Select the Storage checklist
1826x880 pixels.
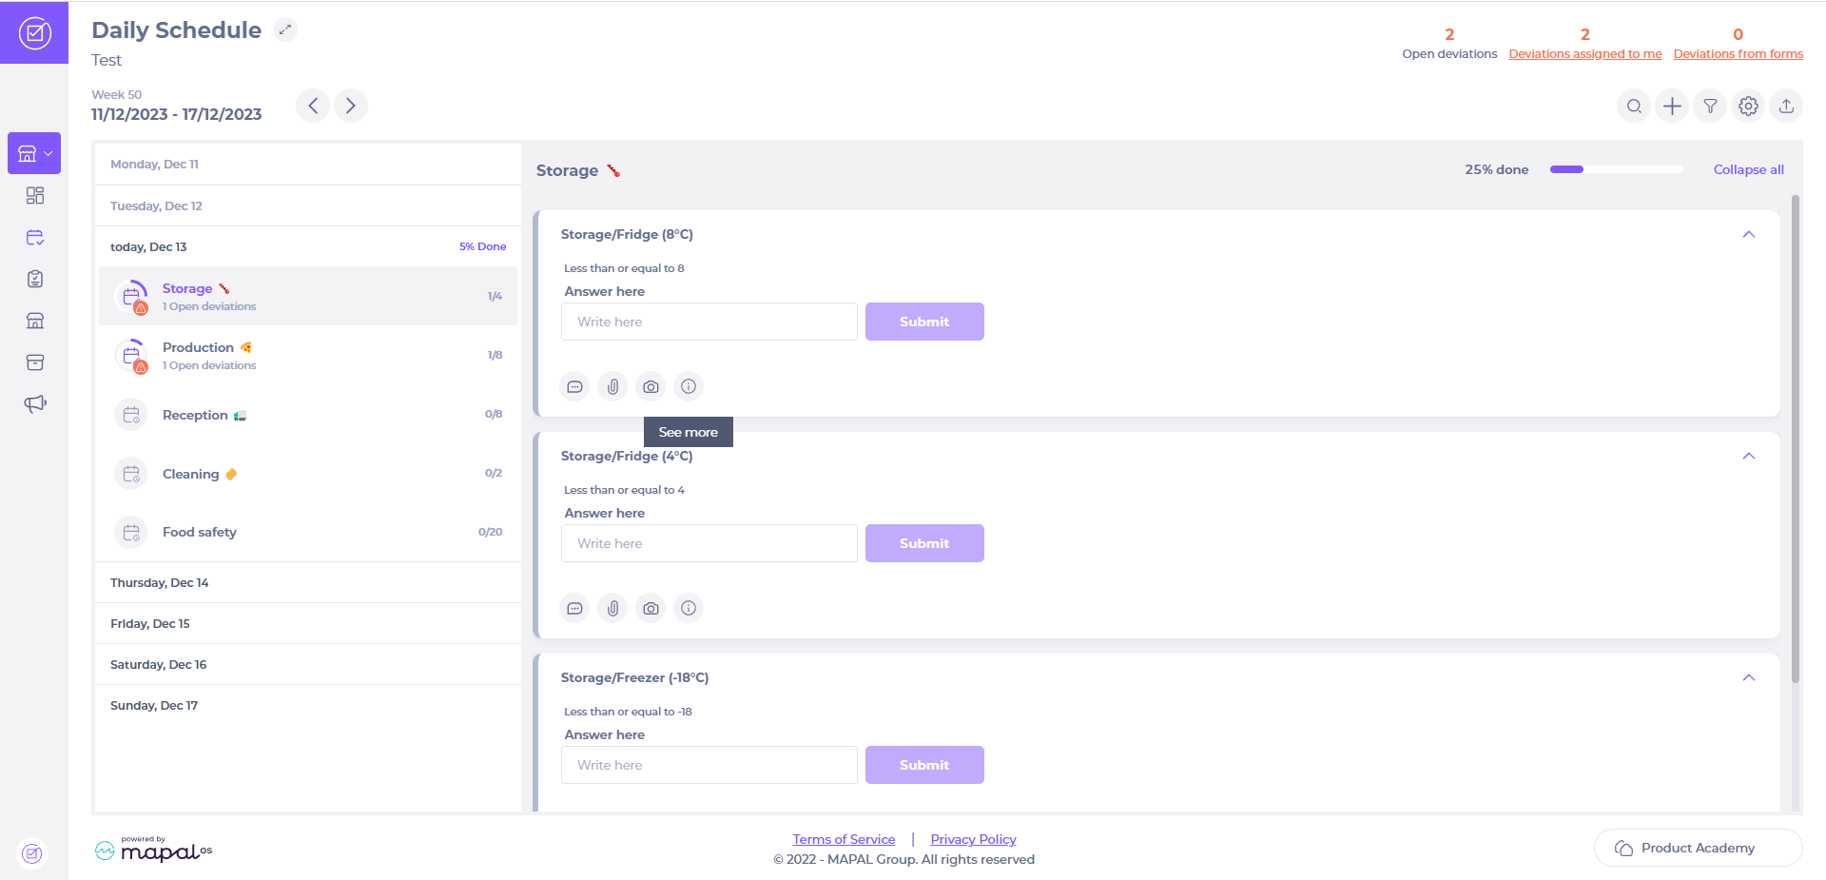pos(308,296)
